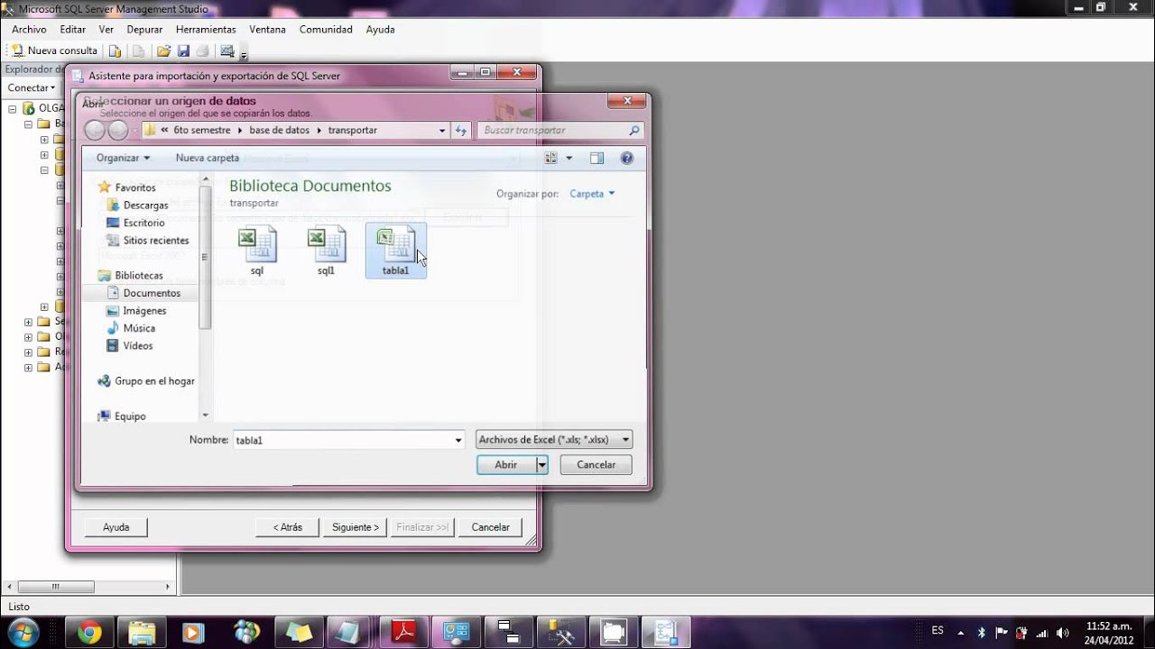Open the Organizar dropdown menu
This screenshot has height=649, width=1155.
[123, 158]
